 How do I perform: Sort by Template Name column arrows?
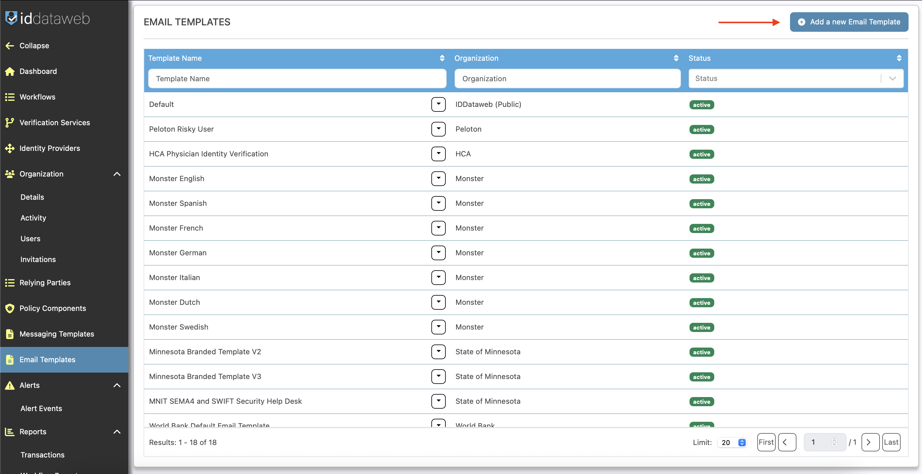(442, 58)
